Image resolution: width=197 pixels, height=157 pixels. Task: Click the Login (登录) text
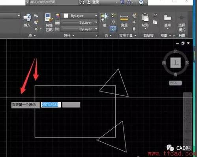click(96, 2)
